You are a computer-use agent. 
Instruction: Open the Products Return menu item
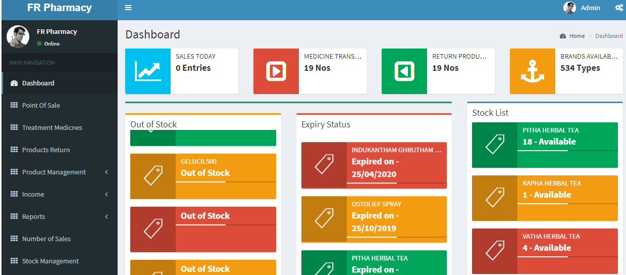pos(46,150)
